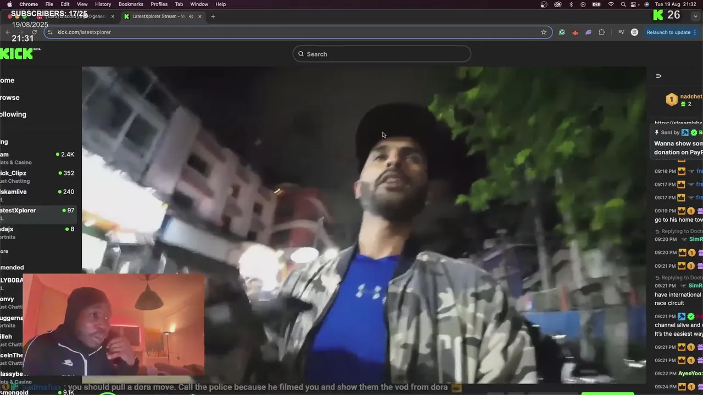The image size is (703, 395).
Task: Open the Fortnite channel with 8 viewers
Action: pyautogui.click(x=37, y=233)
